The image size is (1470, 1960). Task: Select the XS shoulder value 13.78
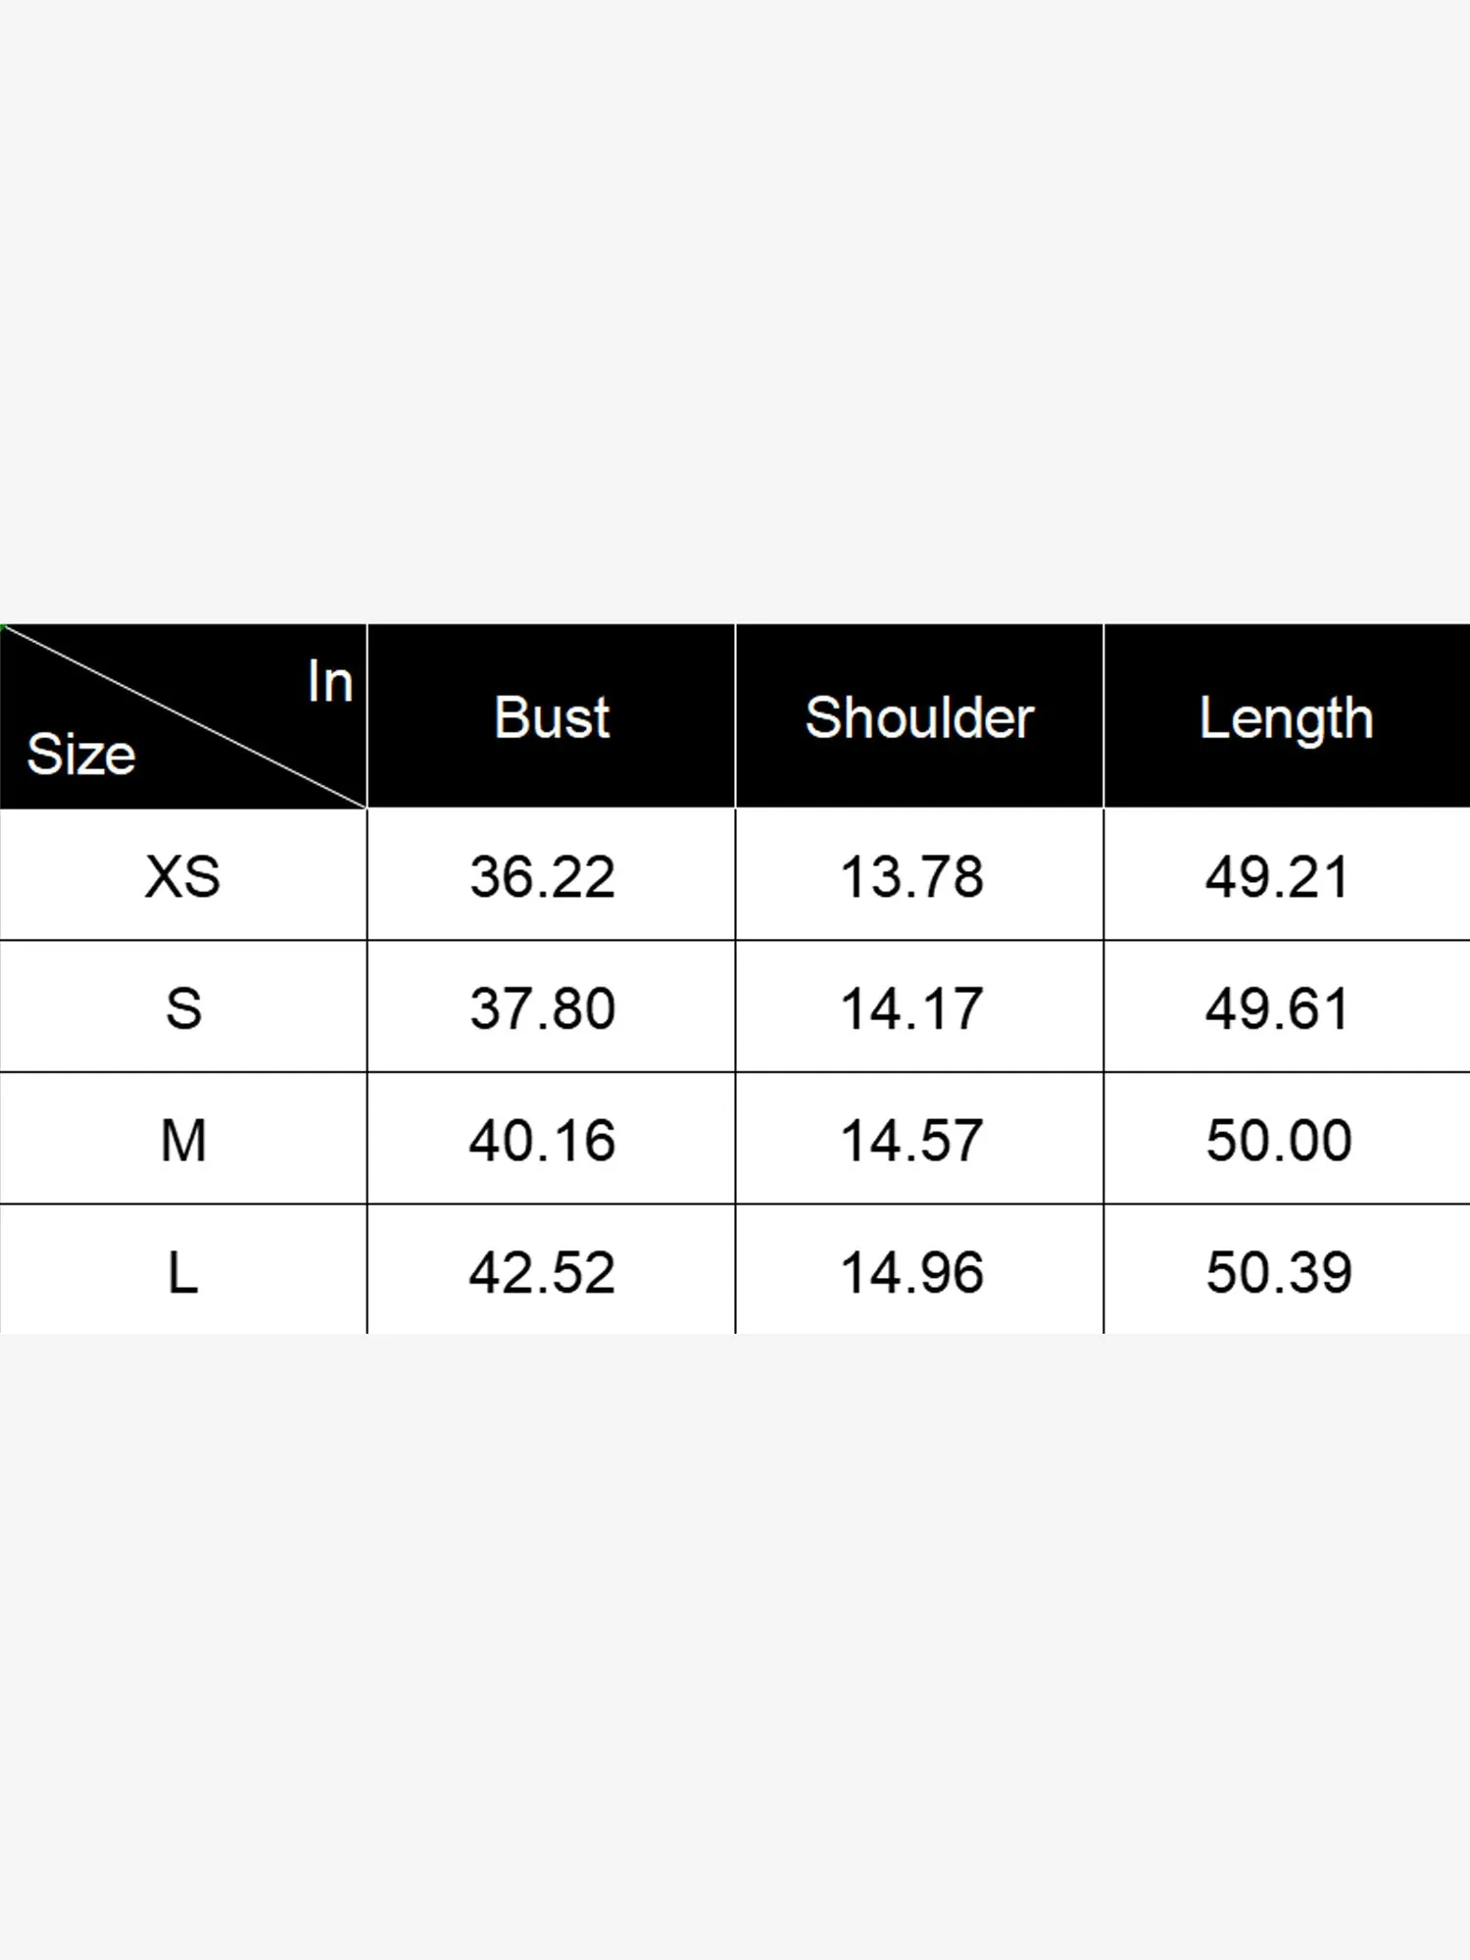(911, 876)
